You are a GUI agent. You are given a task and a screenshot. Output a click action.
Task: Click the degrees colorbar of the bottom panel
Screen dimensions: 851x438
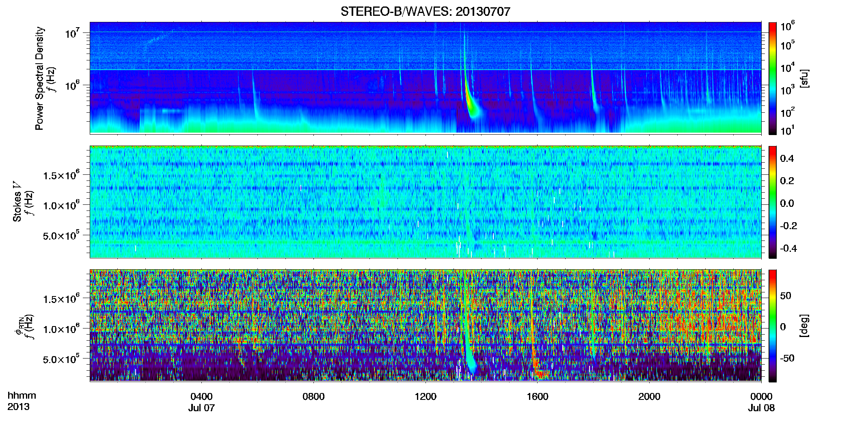click(772, 326)
